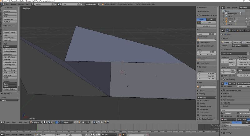Open the 3D viewport editor type selector

point(2,122)
